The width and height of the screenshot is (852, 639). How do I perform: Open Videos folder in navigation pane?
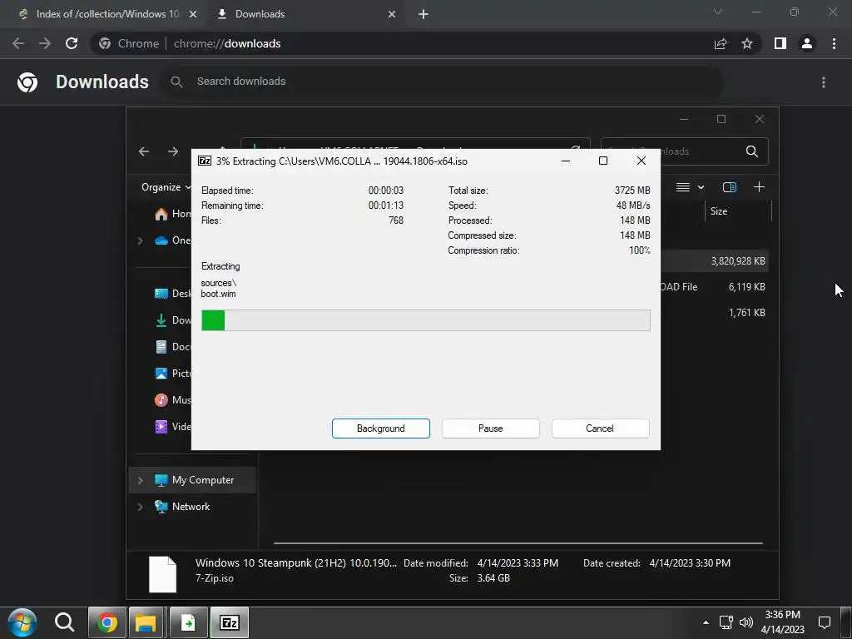[172, 427]
